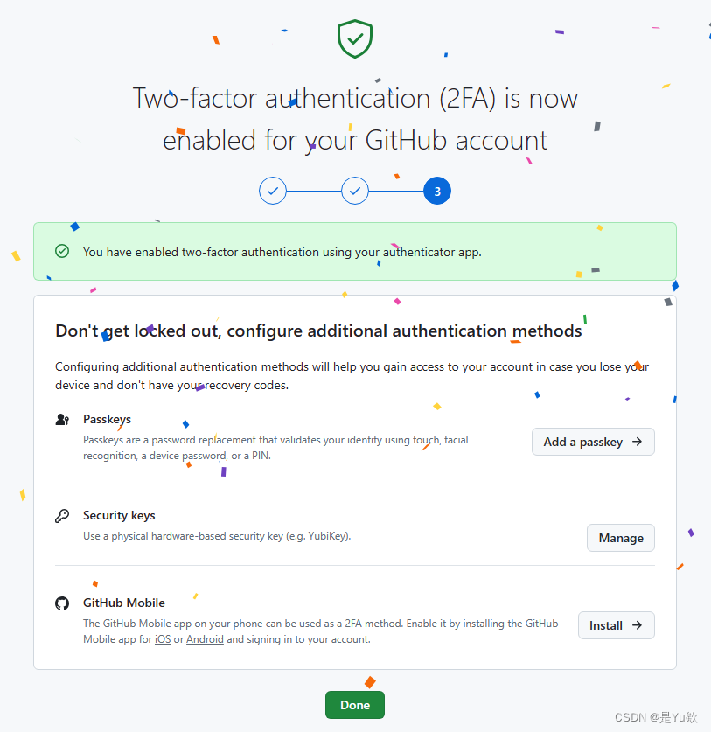Click the green shield checkmark icon

pos(354,38)
